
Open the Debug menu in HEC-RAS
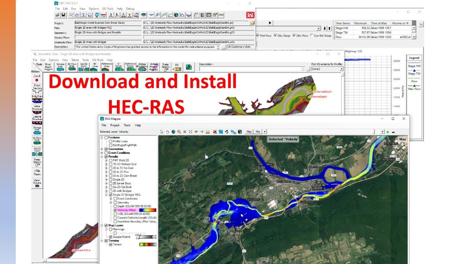(x=130, y=8)
